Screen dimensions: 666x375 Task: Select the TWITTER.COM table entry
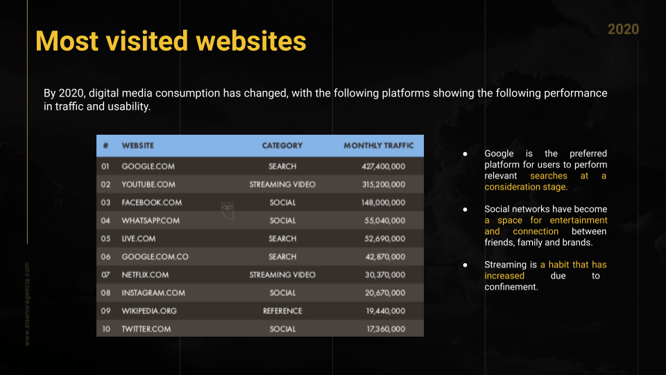pyautogui.click(x=146, y=329)
